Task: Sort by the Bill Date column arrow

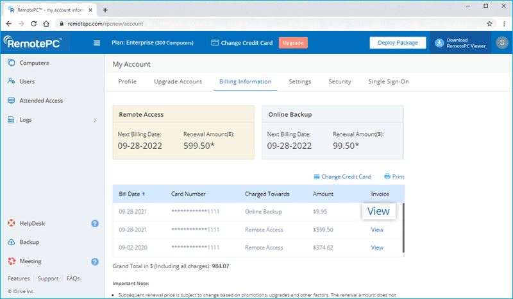Action: pos(143,194)
